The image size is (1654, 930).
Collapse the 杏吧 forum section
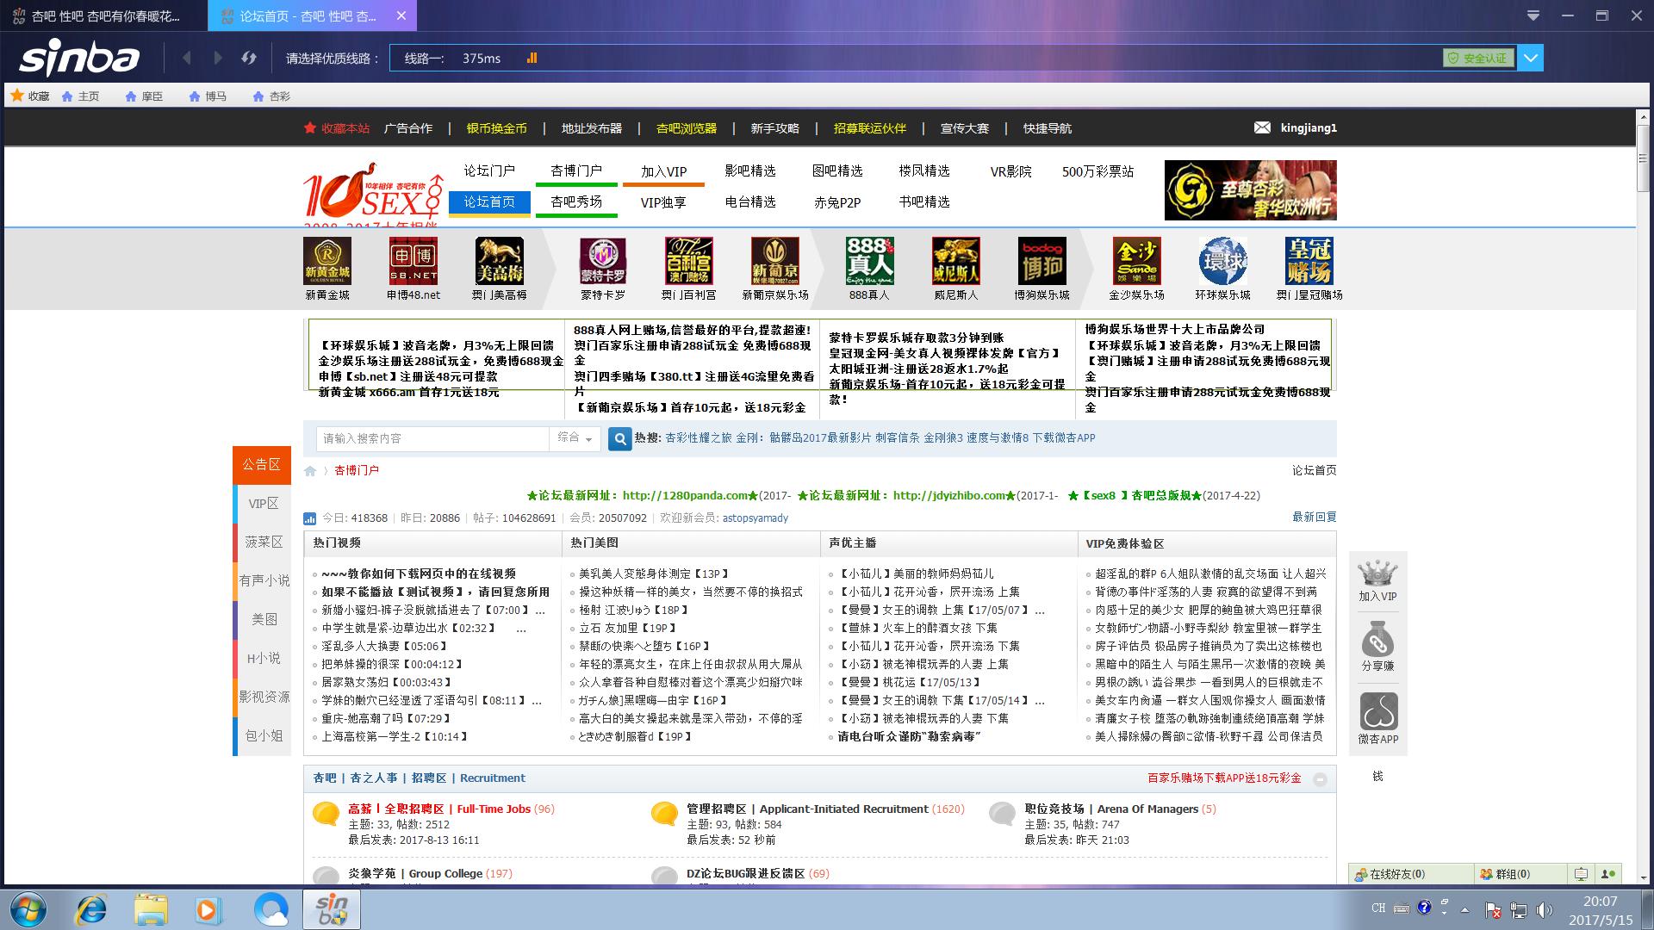(1320, 779)
